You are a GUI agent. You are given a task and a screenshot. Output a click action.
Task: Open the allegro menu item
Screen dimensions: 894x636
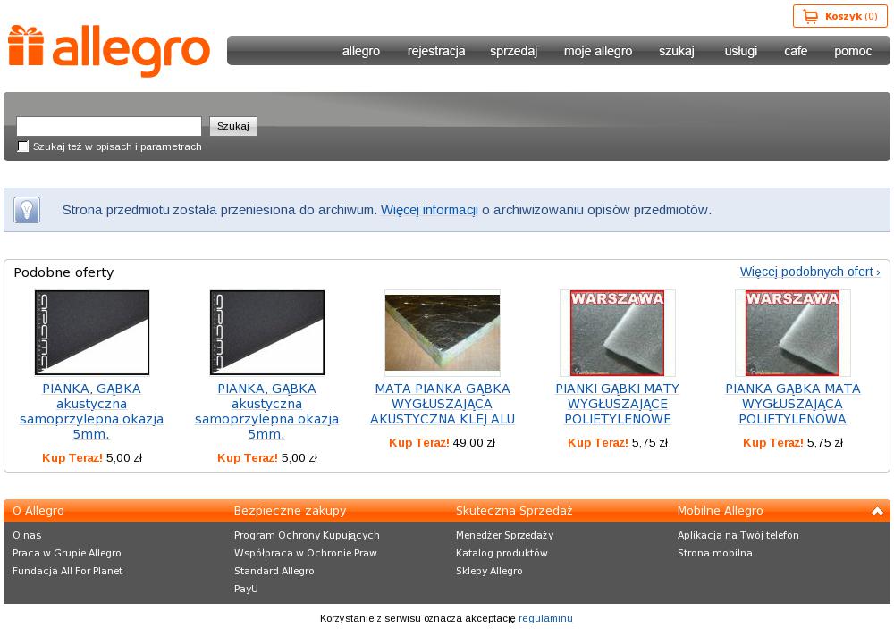coord(361,51)
